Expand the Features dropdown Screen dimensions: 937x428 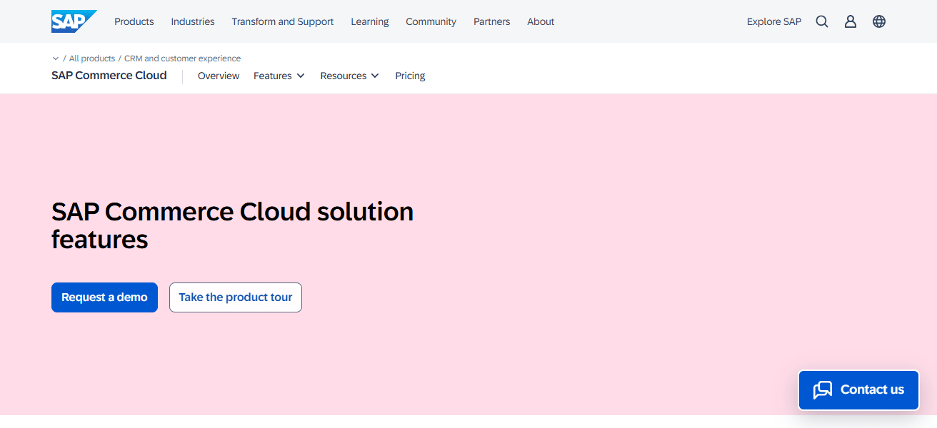click(x=279, y=76)
